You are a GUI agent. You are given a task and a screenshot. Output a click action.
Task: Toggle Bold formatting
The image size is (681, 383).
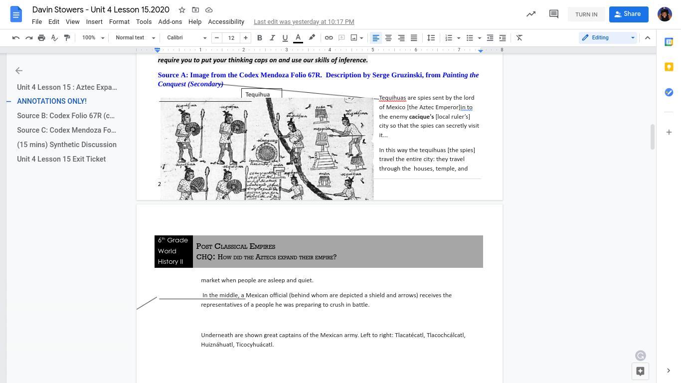click(x=259, y=38)
